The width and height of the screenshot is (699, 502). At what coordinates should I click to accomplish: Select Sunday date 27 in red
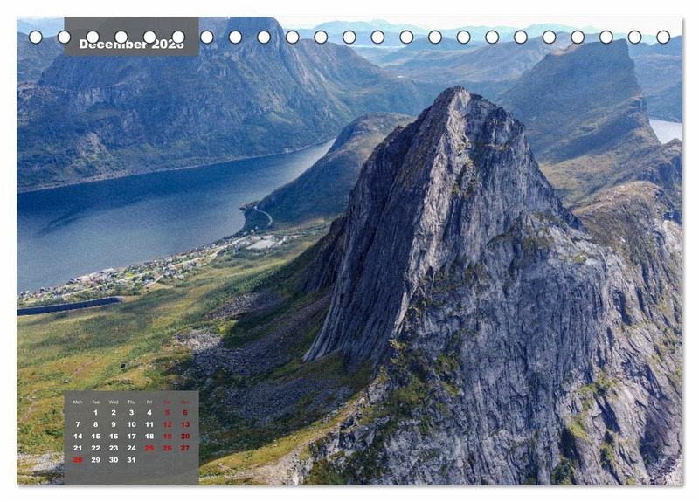(x=185, y=448)
